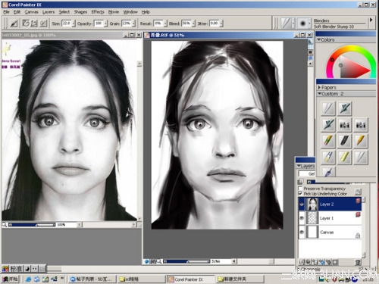379x284 pixels.
Task: Open the Layers menu
Action: [49, 12]
